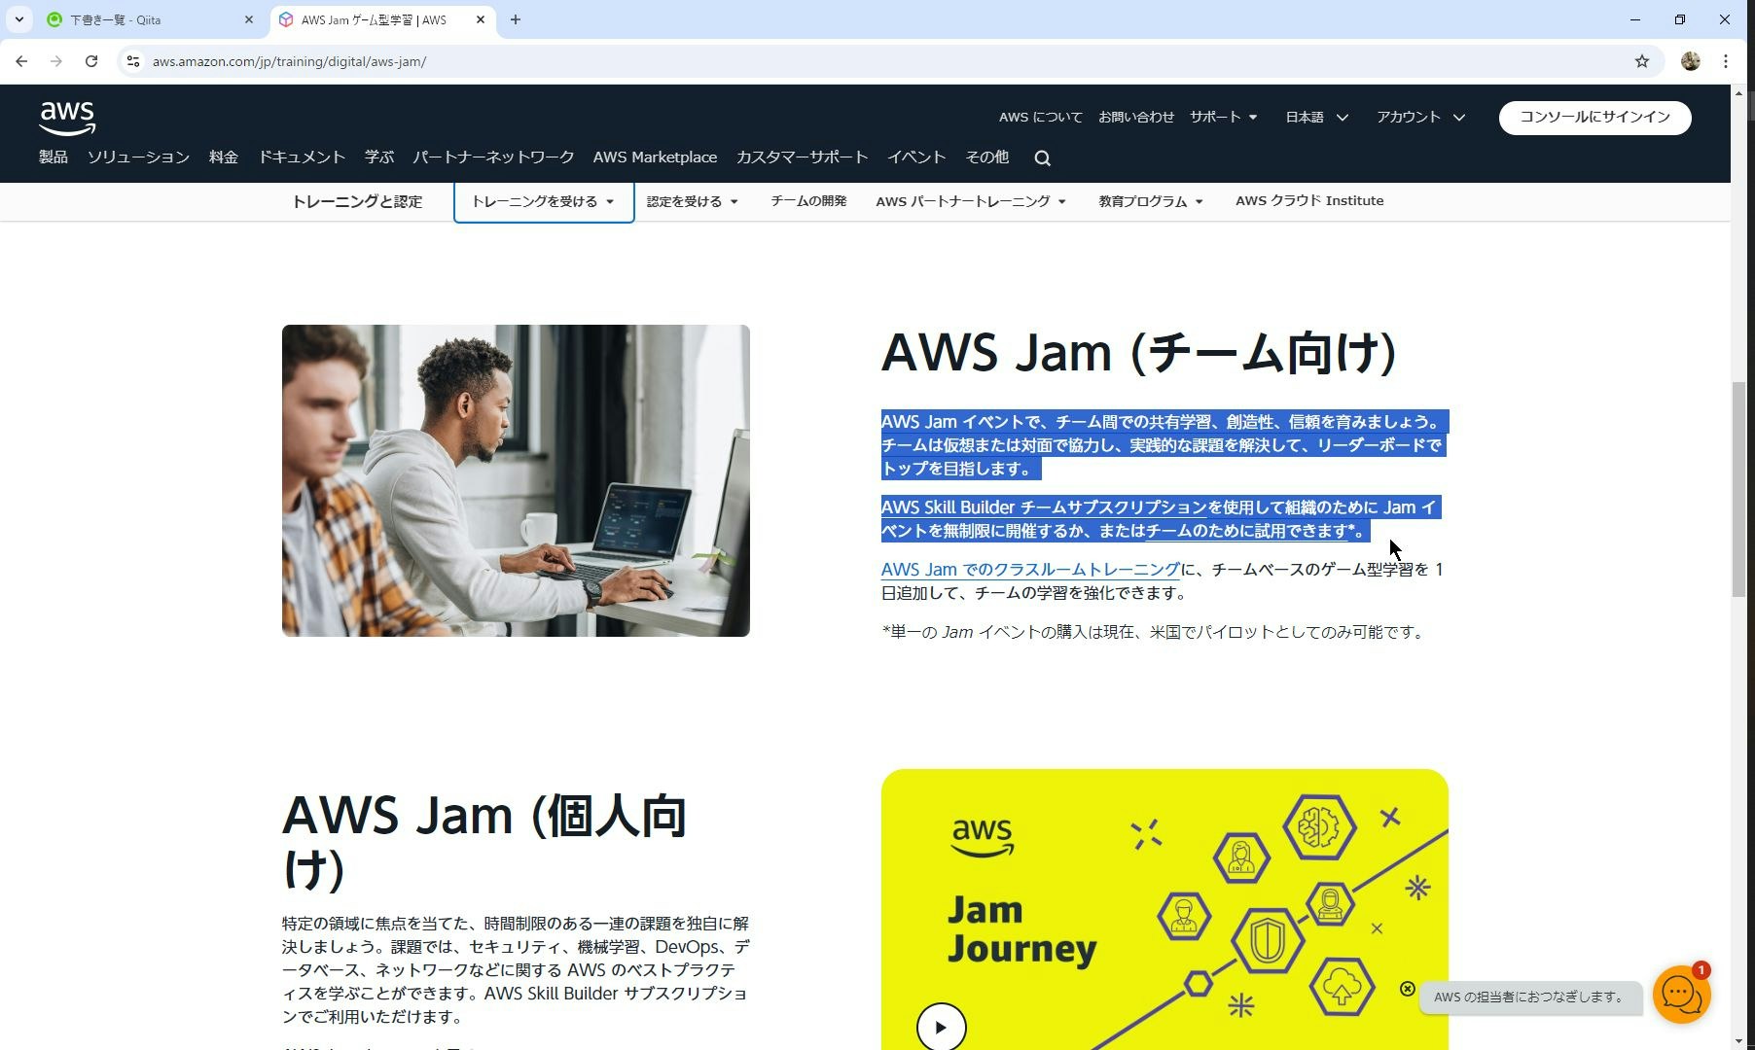Click the page vertical scrollbar thumb
The width and height of the screenshot is (1755, 1050).
point(1739,490)
